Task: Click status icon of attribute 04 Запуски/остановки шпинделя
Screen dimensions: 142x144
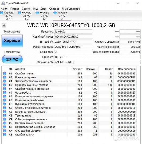Action: tap(5, 81)
